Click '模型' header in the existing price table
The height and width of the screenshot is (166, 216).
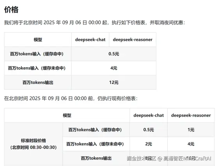pyautogui.click(x=67, y=115)
